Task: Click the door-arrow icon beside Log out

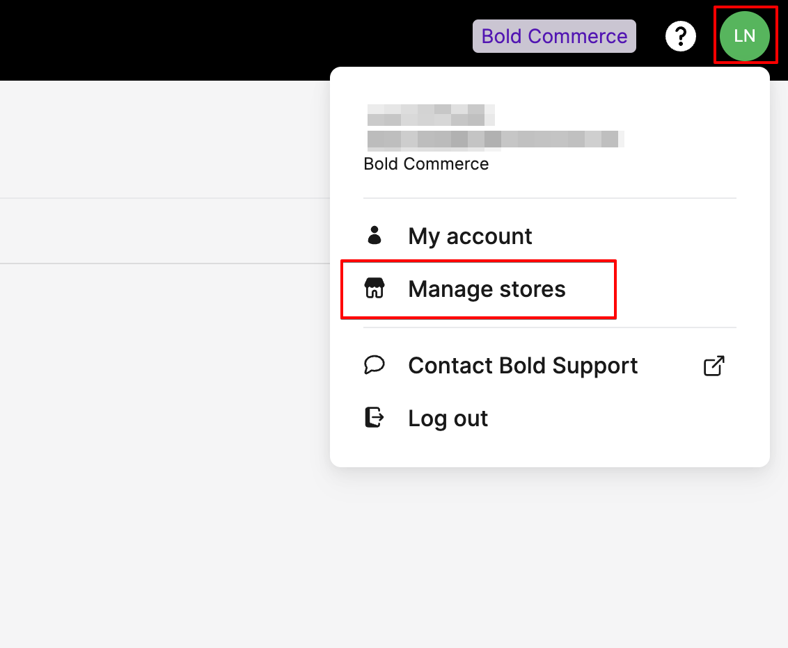Action: coord(375,417)
